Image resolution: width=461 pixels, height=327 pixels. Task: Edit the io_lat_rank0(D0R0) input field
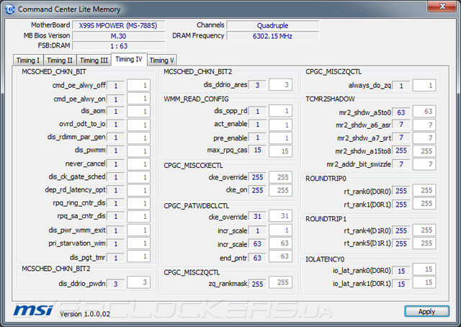coord(424,269)
